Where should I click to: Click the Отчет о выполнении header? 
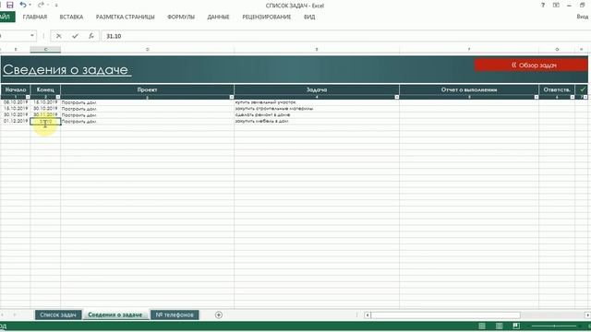[x=469, y=90]
